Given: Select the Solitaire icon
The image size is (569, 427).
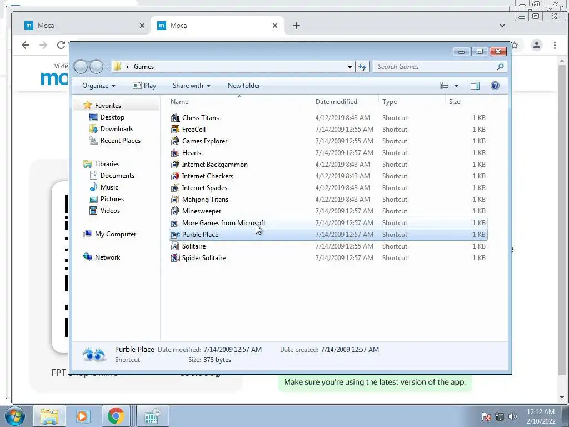Looking at the screenshot, I should click(175, 246).
